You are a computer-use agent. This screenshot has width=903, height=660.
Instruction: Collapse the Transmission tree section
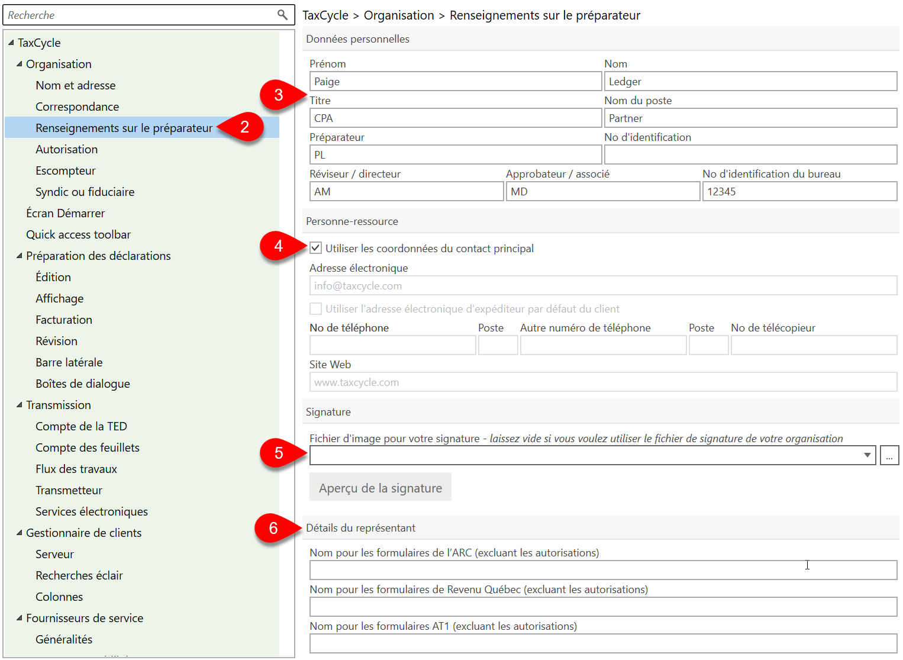pos(20,405)
